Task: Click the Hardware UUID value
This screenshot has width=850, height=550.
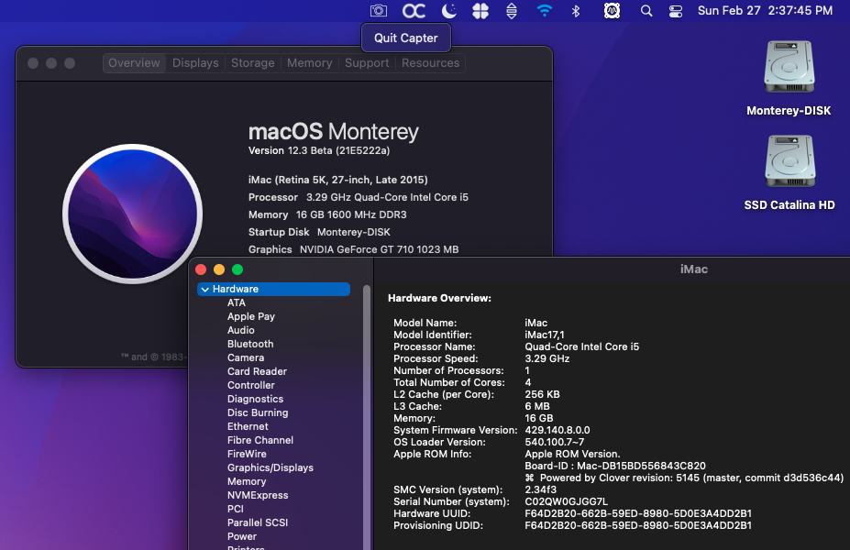Action: (x=638, y=513)
